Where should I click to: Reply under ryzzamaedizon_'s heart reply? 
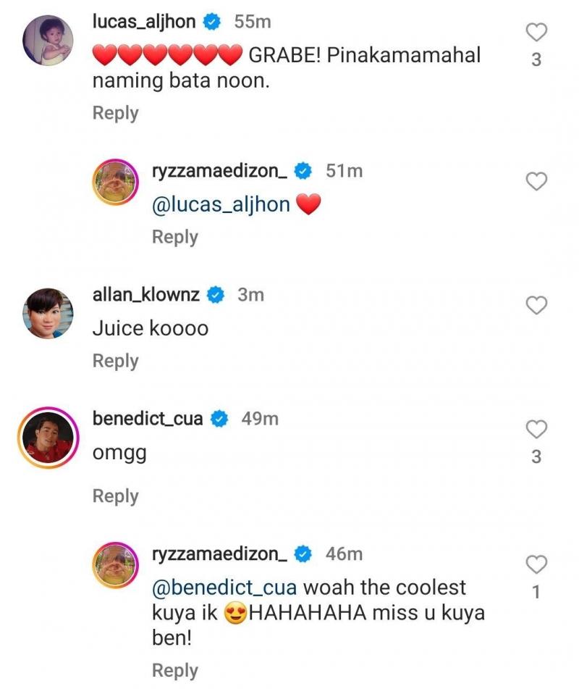pos(174,237)
